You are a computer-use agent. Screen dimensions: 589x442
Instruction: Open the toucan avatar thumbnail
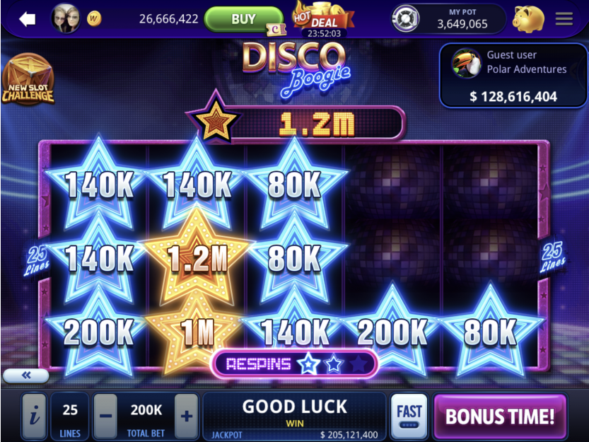point(466,63)
